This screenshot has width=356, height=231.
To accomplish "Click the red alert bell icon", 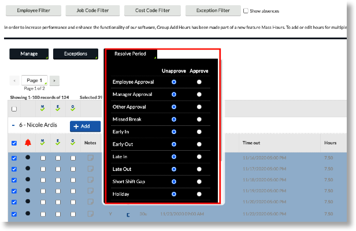I will 28,142.
